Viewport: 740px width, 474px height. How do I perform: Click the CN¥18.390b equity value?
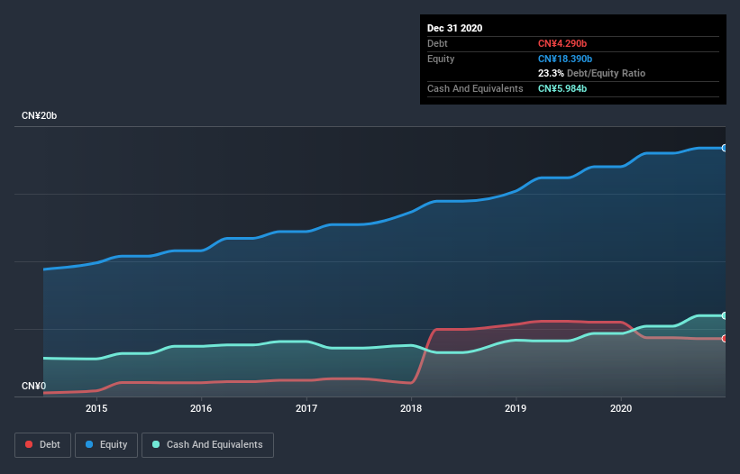click(565, 59)
